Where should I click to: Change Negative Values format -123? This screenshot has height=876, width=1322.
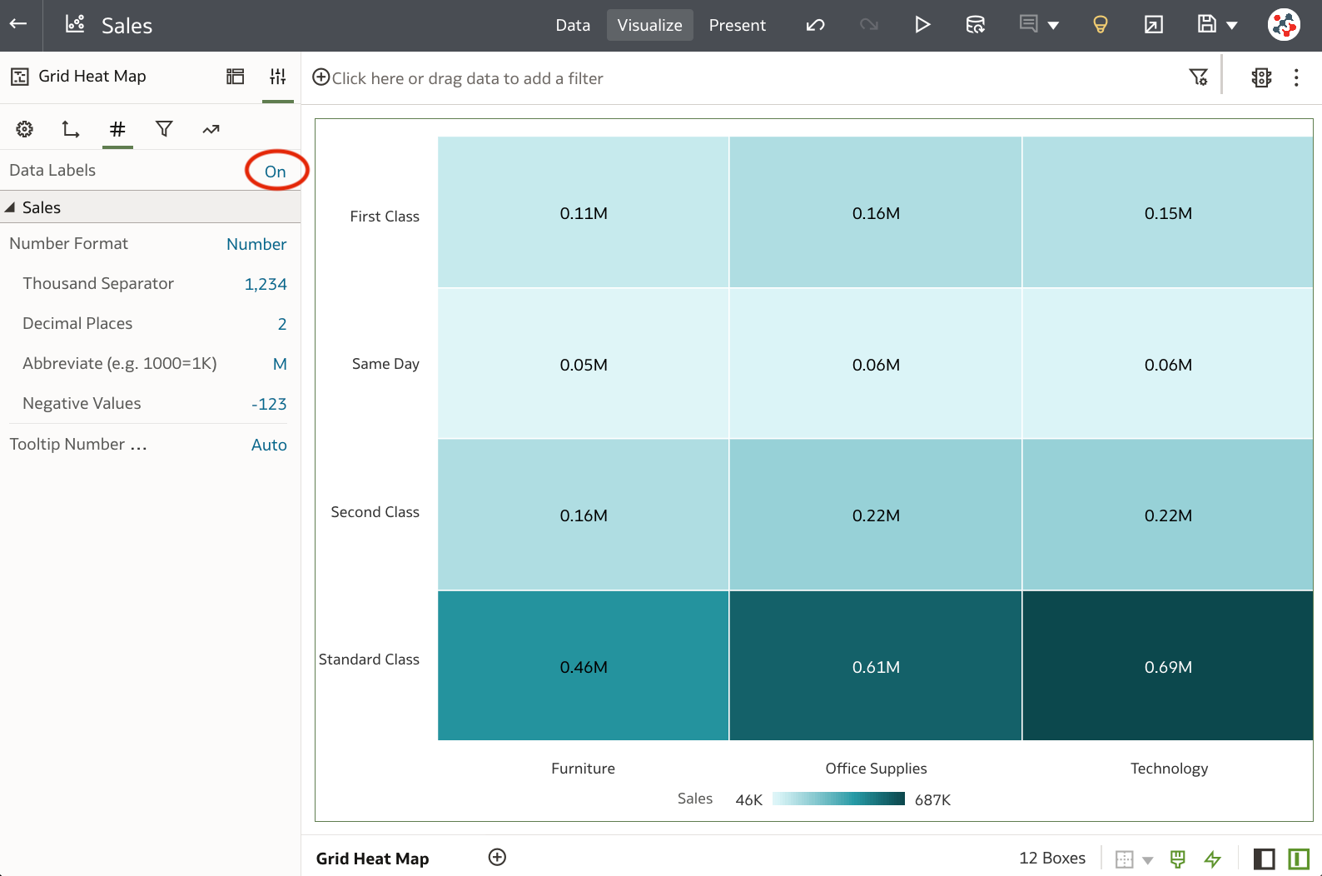tap(269, 404)
